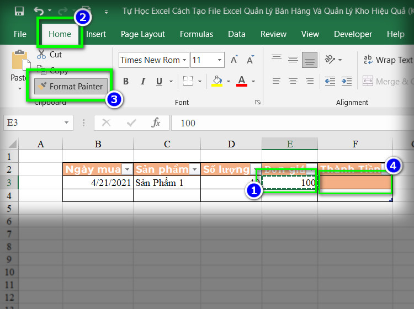The height and width of the screenshot is (309, 414).
Task: Select row 5 header
Action: (9, 209)
